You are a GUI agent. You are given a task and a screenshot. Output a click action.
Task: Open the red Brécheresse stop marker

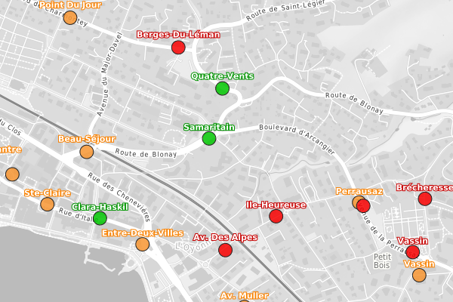pyautogui.click(x=424, y=199)
